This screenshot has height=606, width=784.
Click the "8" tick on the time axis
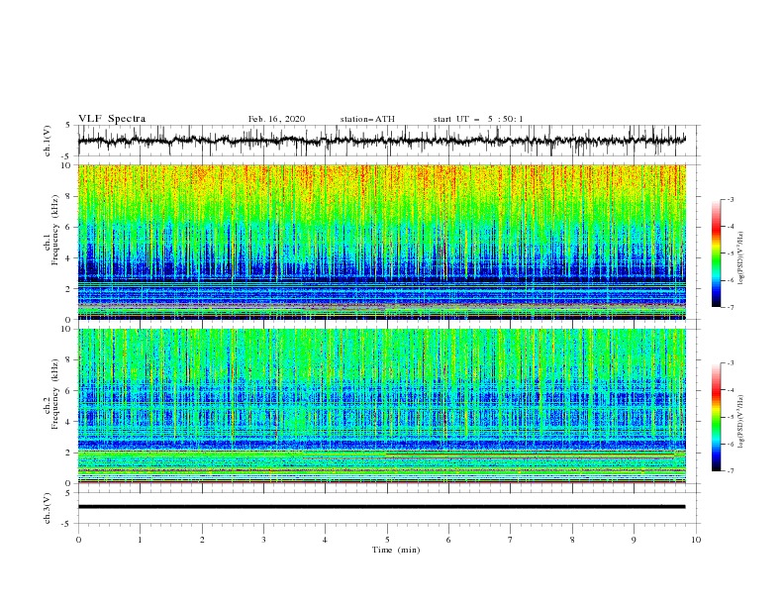pyautogui.click(x=572, y=540)
